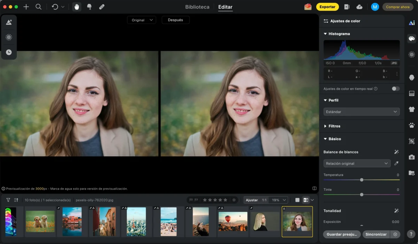Screen dimensions: 418x244
Task: Toggle real-time color adjustments switch
Action: click(395, 89)
